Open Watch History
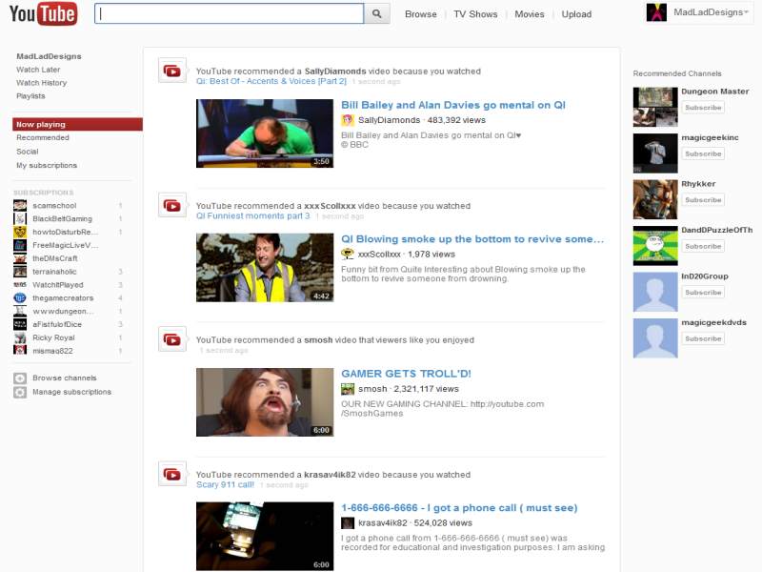Viewport: 762px width, 572px height. [41, 83]
